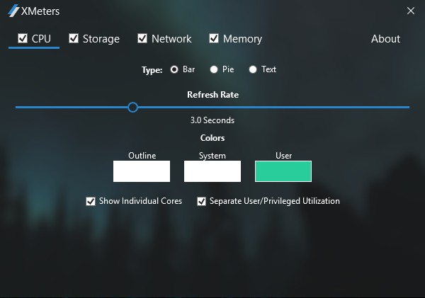This screenshot has height=298, width=425.
Task: Click the Type: label
Action: tap(152, 70)
